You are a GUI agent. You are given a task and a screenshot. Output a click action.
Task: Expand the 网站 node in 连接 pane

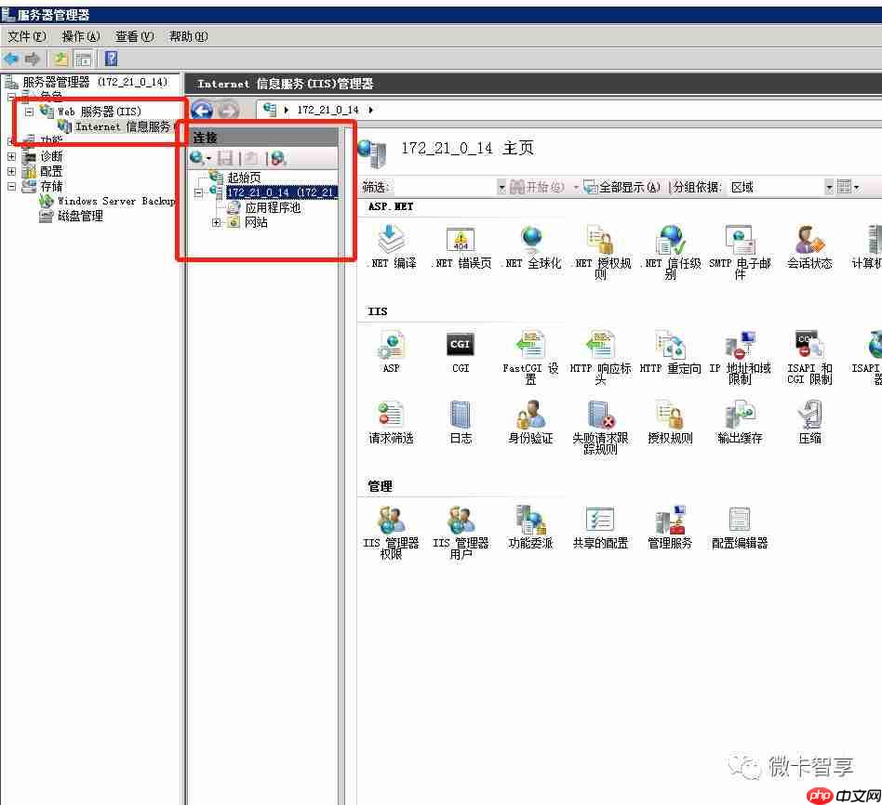point(217,222)
